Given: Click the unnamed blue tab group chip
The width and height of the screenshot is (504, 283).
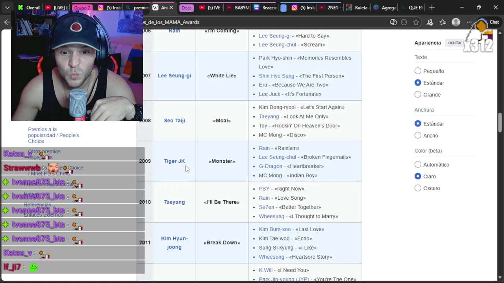Looking at the screenshot, I should point(283,8).
